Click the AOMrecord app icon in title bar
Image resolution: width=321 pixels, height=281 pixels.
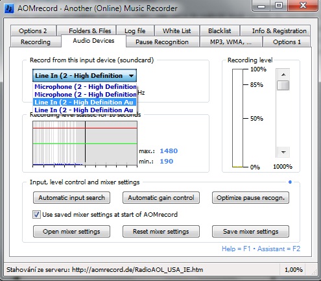[9, 8]
